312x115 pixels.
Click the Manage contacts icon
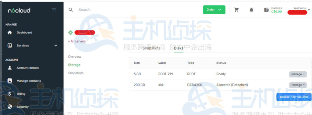[9, 81]
